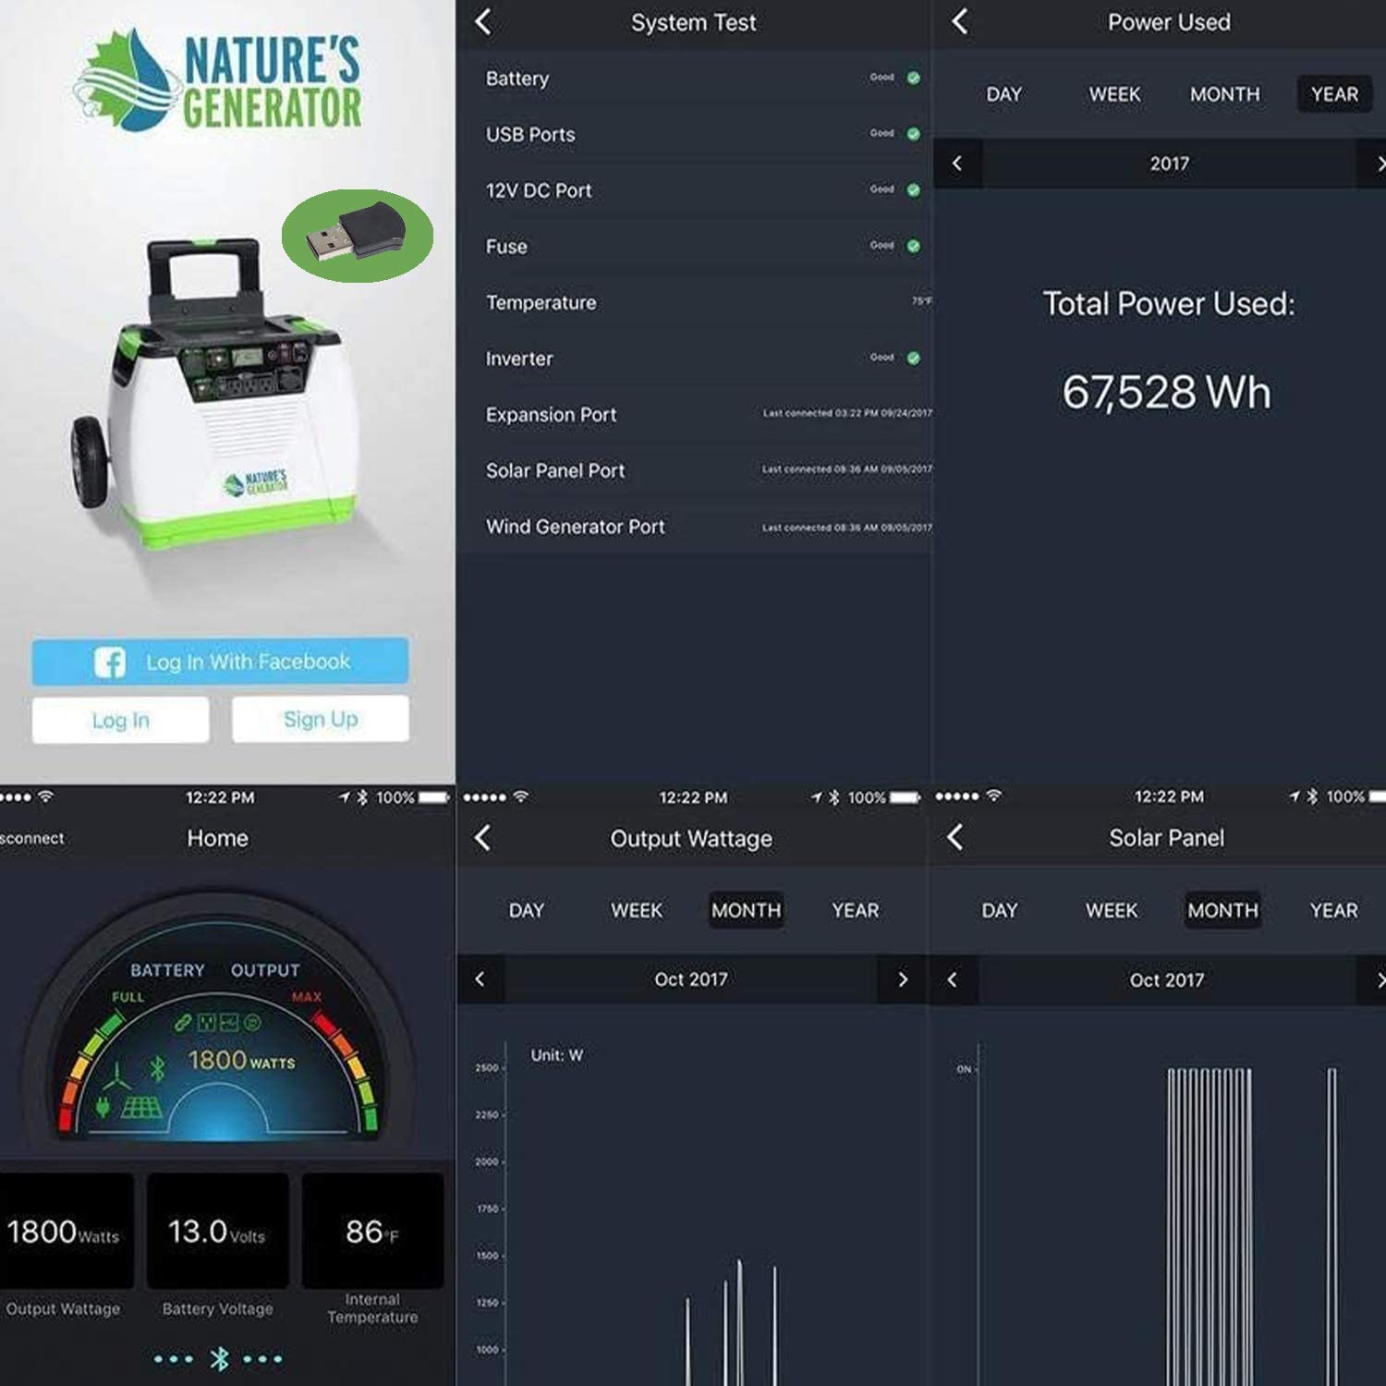1386x1386 pixels.
Task: Click Log In With Facebook button
Action: click(x=220, y=662)
